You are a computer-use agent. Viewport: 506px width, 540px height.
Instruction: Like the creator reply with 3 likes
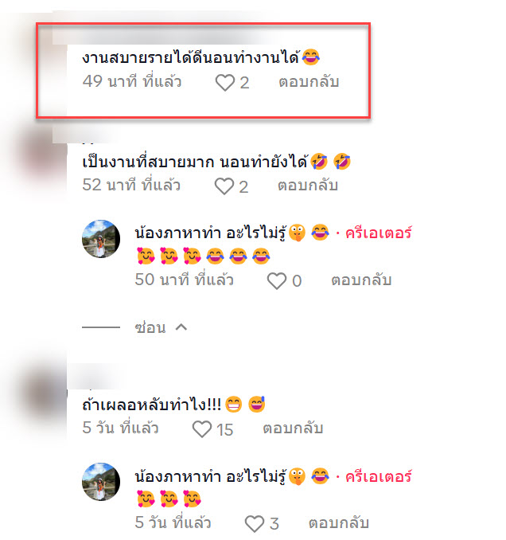255,523
